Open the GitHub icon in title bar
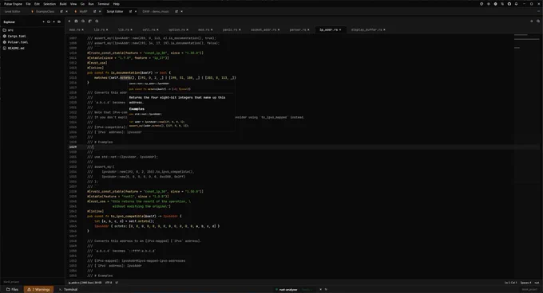543x293 pixels. [509, 4]
